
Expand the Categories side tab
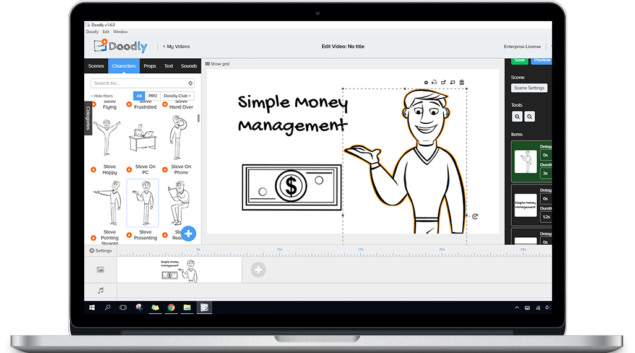(88, 118)
